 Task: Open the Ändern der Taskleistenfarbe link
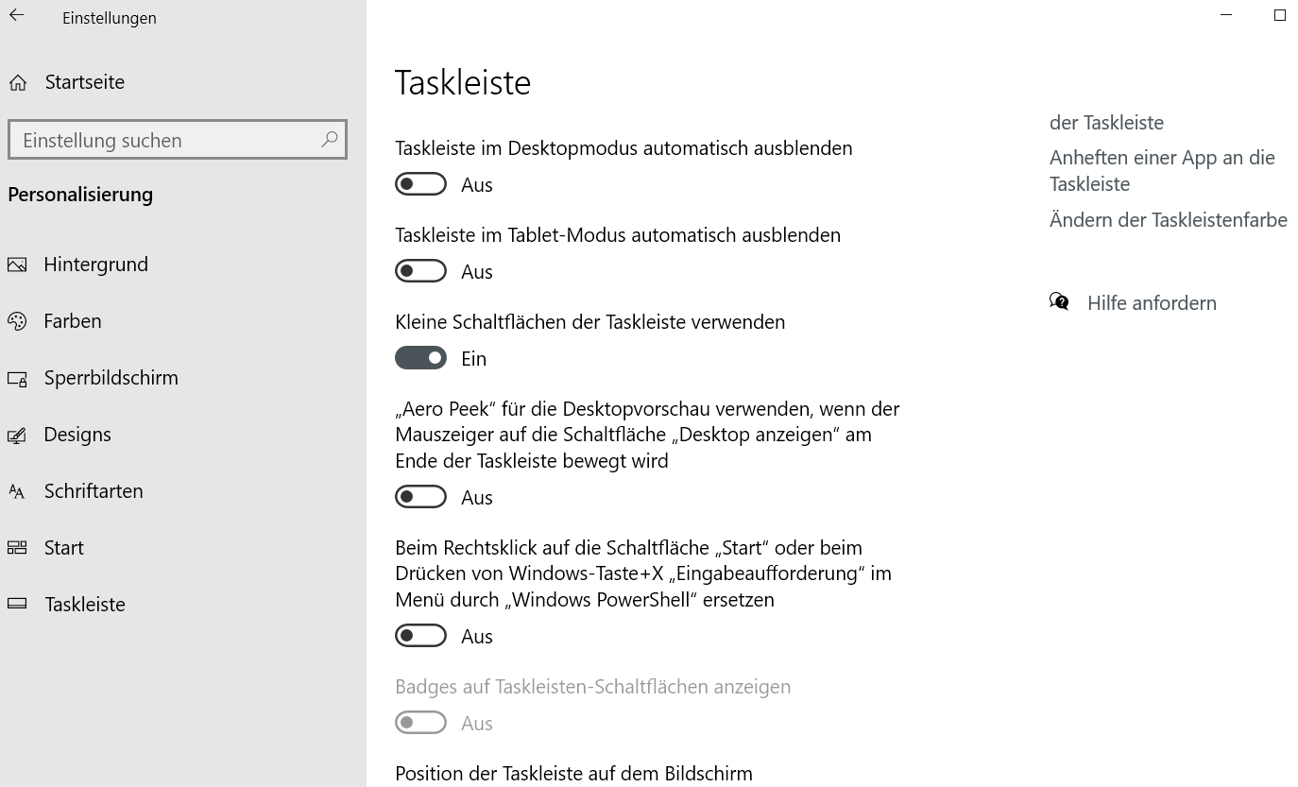click(1168, 220)
